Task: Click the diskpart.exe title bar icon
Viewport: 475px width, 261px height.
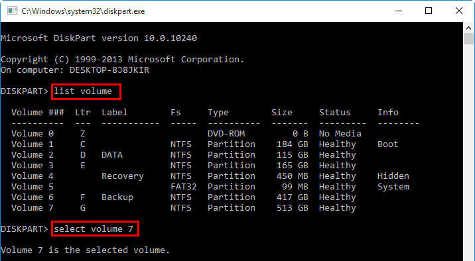Action: (x=12, y=11)
